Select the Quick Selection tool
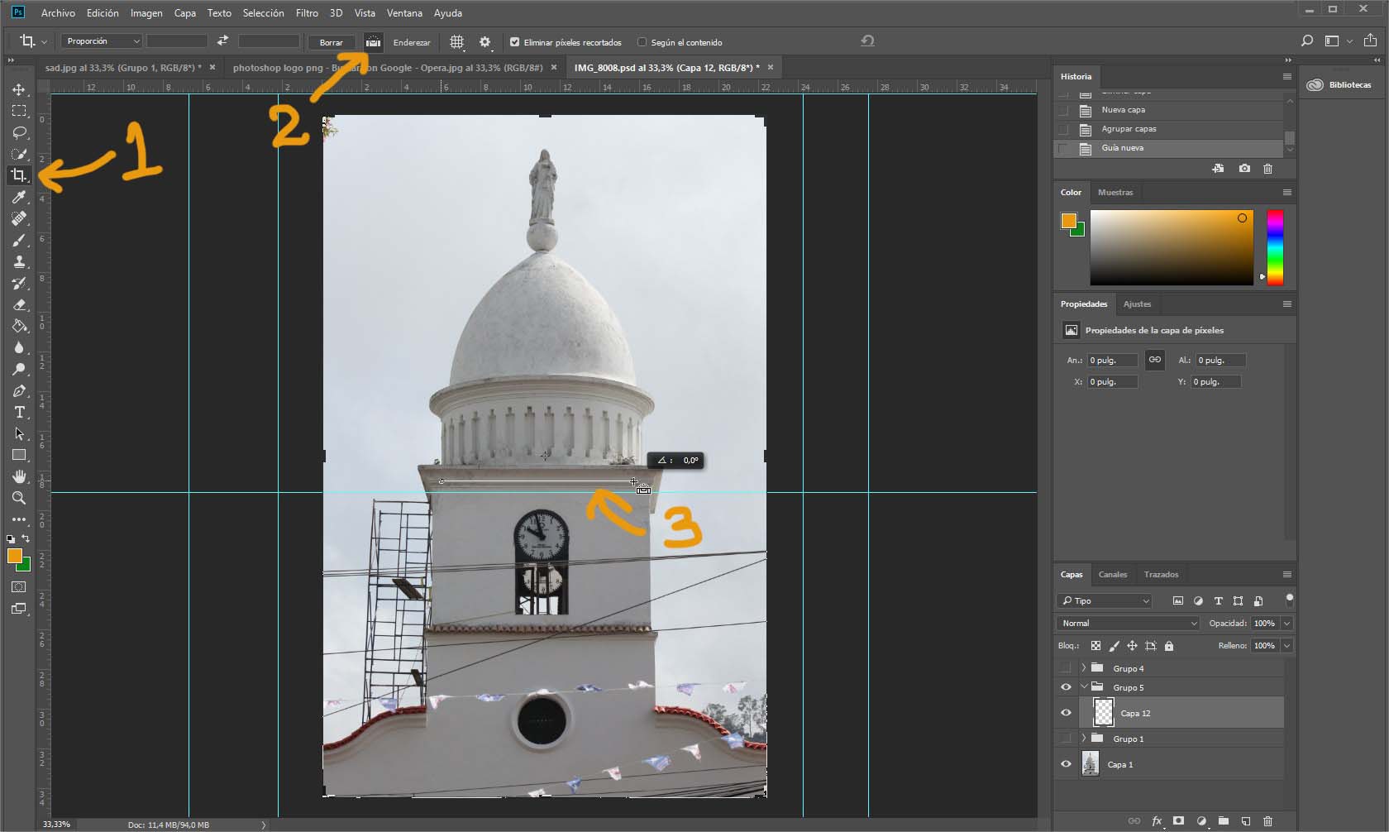The height and width of the screenshot is (832, 1389). tap(18, 154)
